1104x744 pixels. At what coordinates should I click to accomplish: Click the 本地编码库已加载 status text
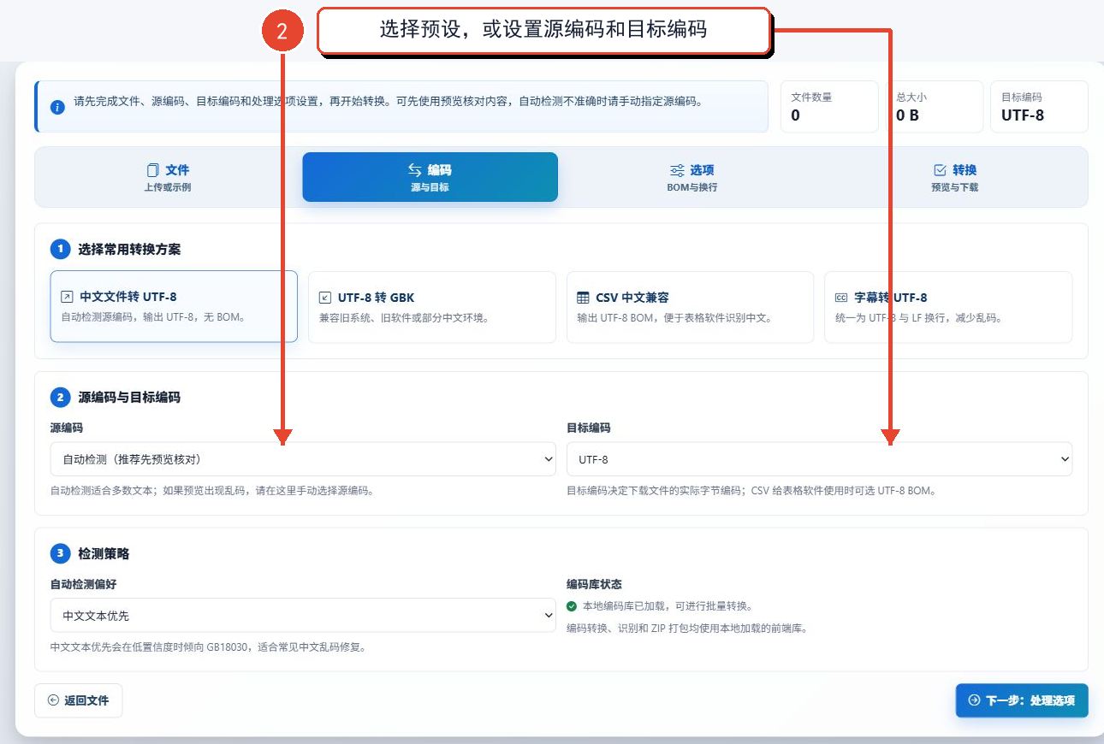(x=668, y=606)
